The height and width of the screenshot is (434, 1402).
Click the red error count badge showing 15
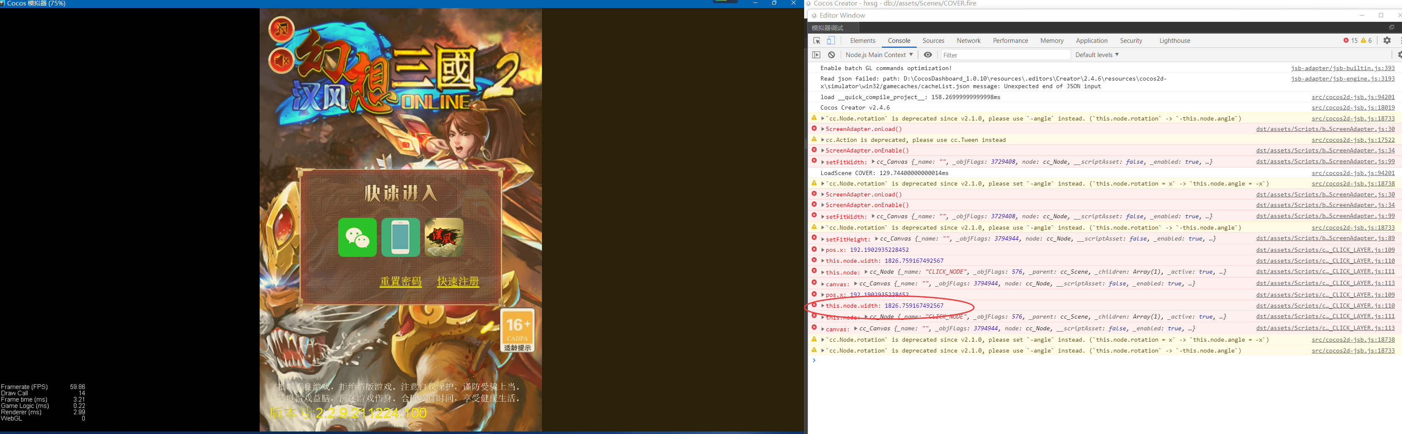[x=1350, y=41]
